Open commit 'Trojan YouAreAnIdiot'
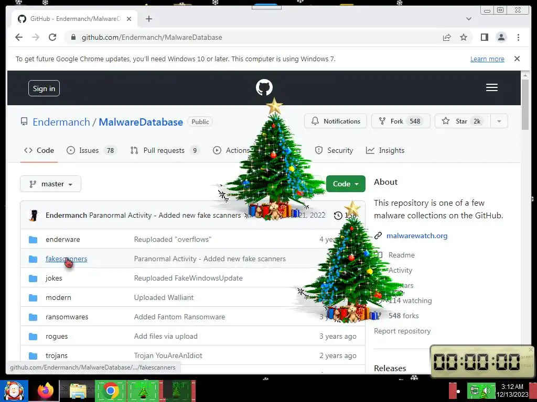This screenshot has width=537, height=402. [168, 355]
